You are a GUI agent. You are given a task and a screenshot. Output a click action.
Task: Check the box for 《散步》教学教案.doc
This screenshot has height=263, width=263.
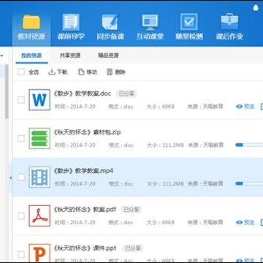coord(21,100)
